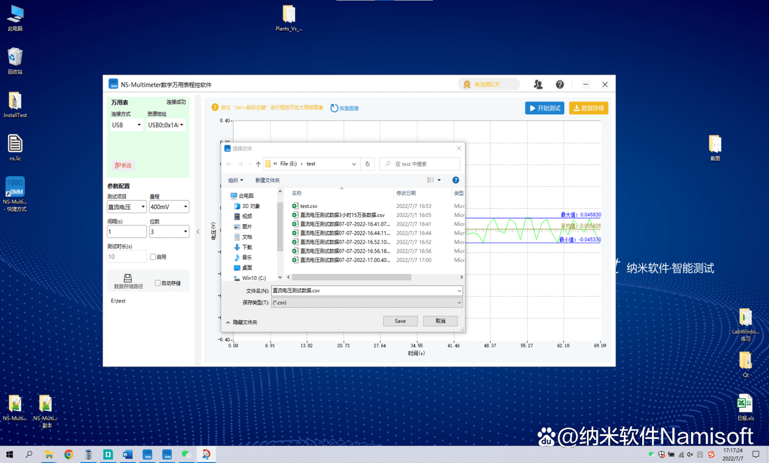Click the user account icon in title bar
Viewport: 769px width, 463px height.
[538, 84]
